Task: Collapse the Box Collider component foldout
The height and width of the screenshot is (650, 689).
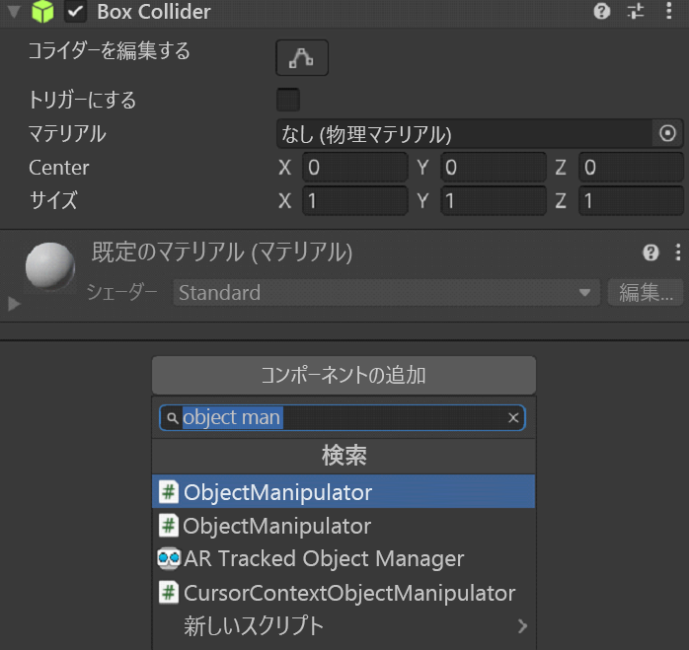Action: 14,12
